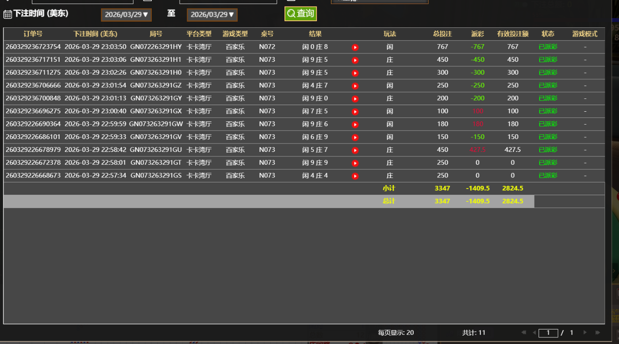Click the calendar icon beside 下注时间
Viewport: 619px width, 344px height.
pos(8,14)
